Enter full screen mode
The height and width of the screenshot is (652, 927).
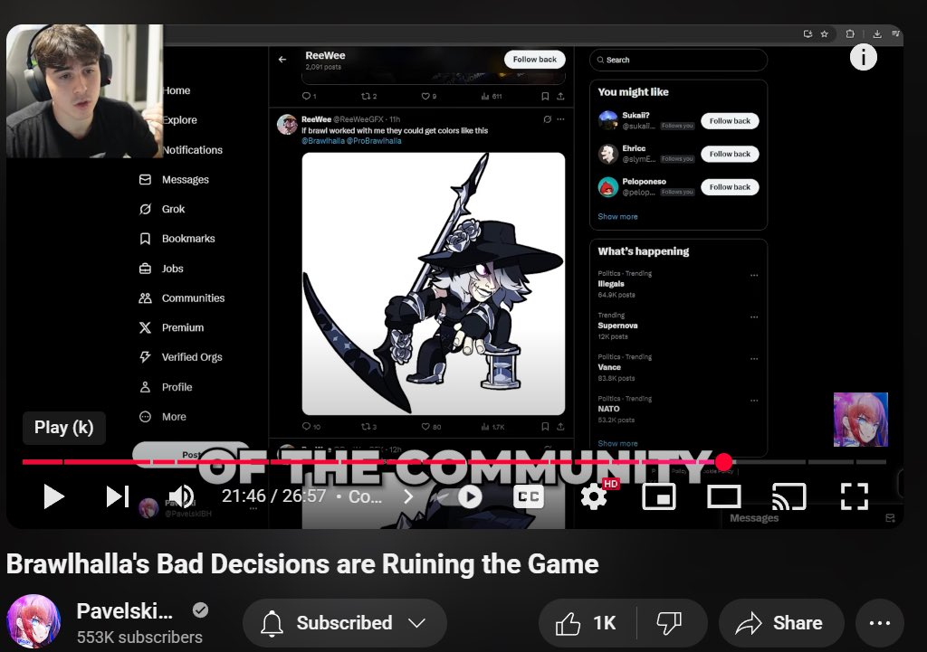855,496
